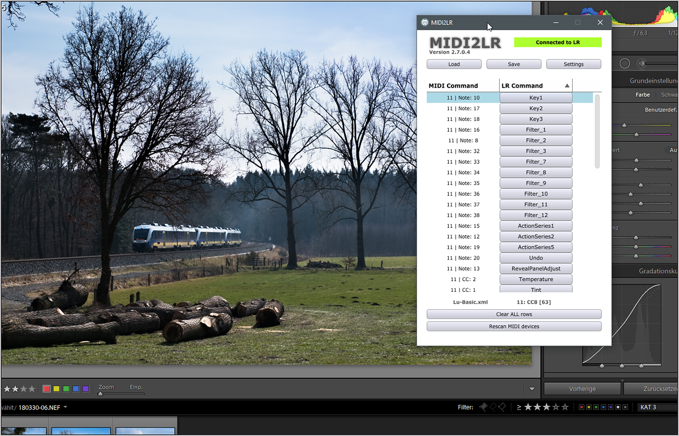
Task: Rate photo with third star in toolbar
Action: pyautogui.click(x=24, y=389)
